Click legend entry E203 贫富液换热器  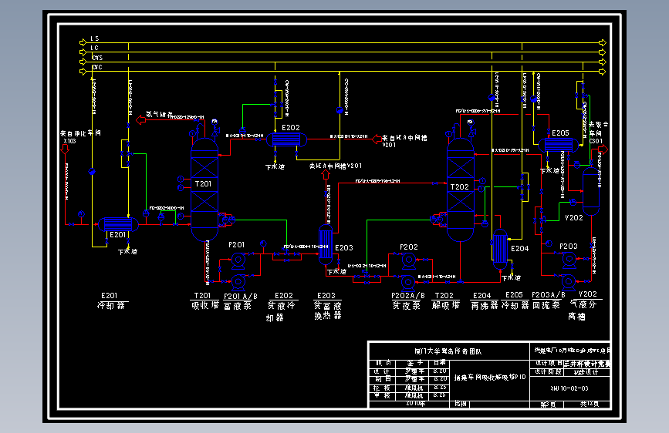(x=328, y=306)
